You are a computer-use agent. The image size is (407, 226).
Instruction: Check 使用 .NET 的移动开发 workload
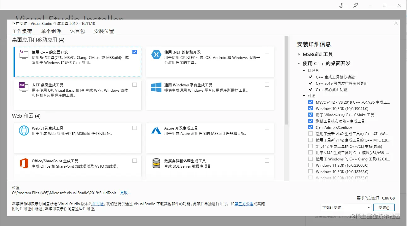pos(267,52)
